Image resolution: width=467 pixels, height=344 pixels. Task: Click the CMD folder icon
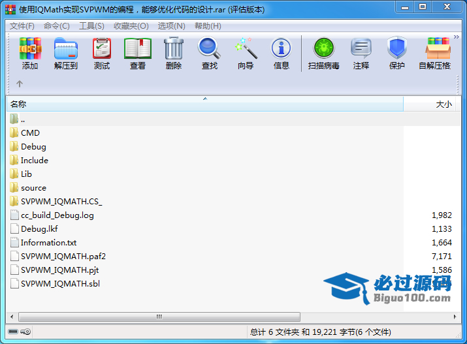[x=14, y=133]
